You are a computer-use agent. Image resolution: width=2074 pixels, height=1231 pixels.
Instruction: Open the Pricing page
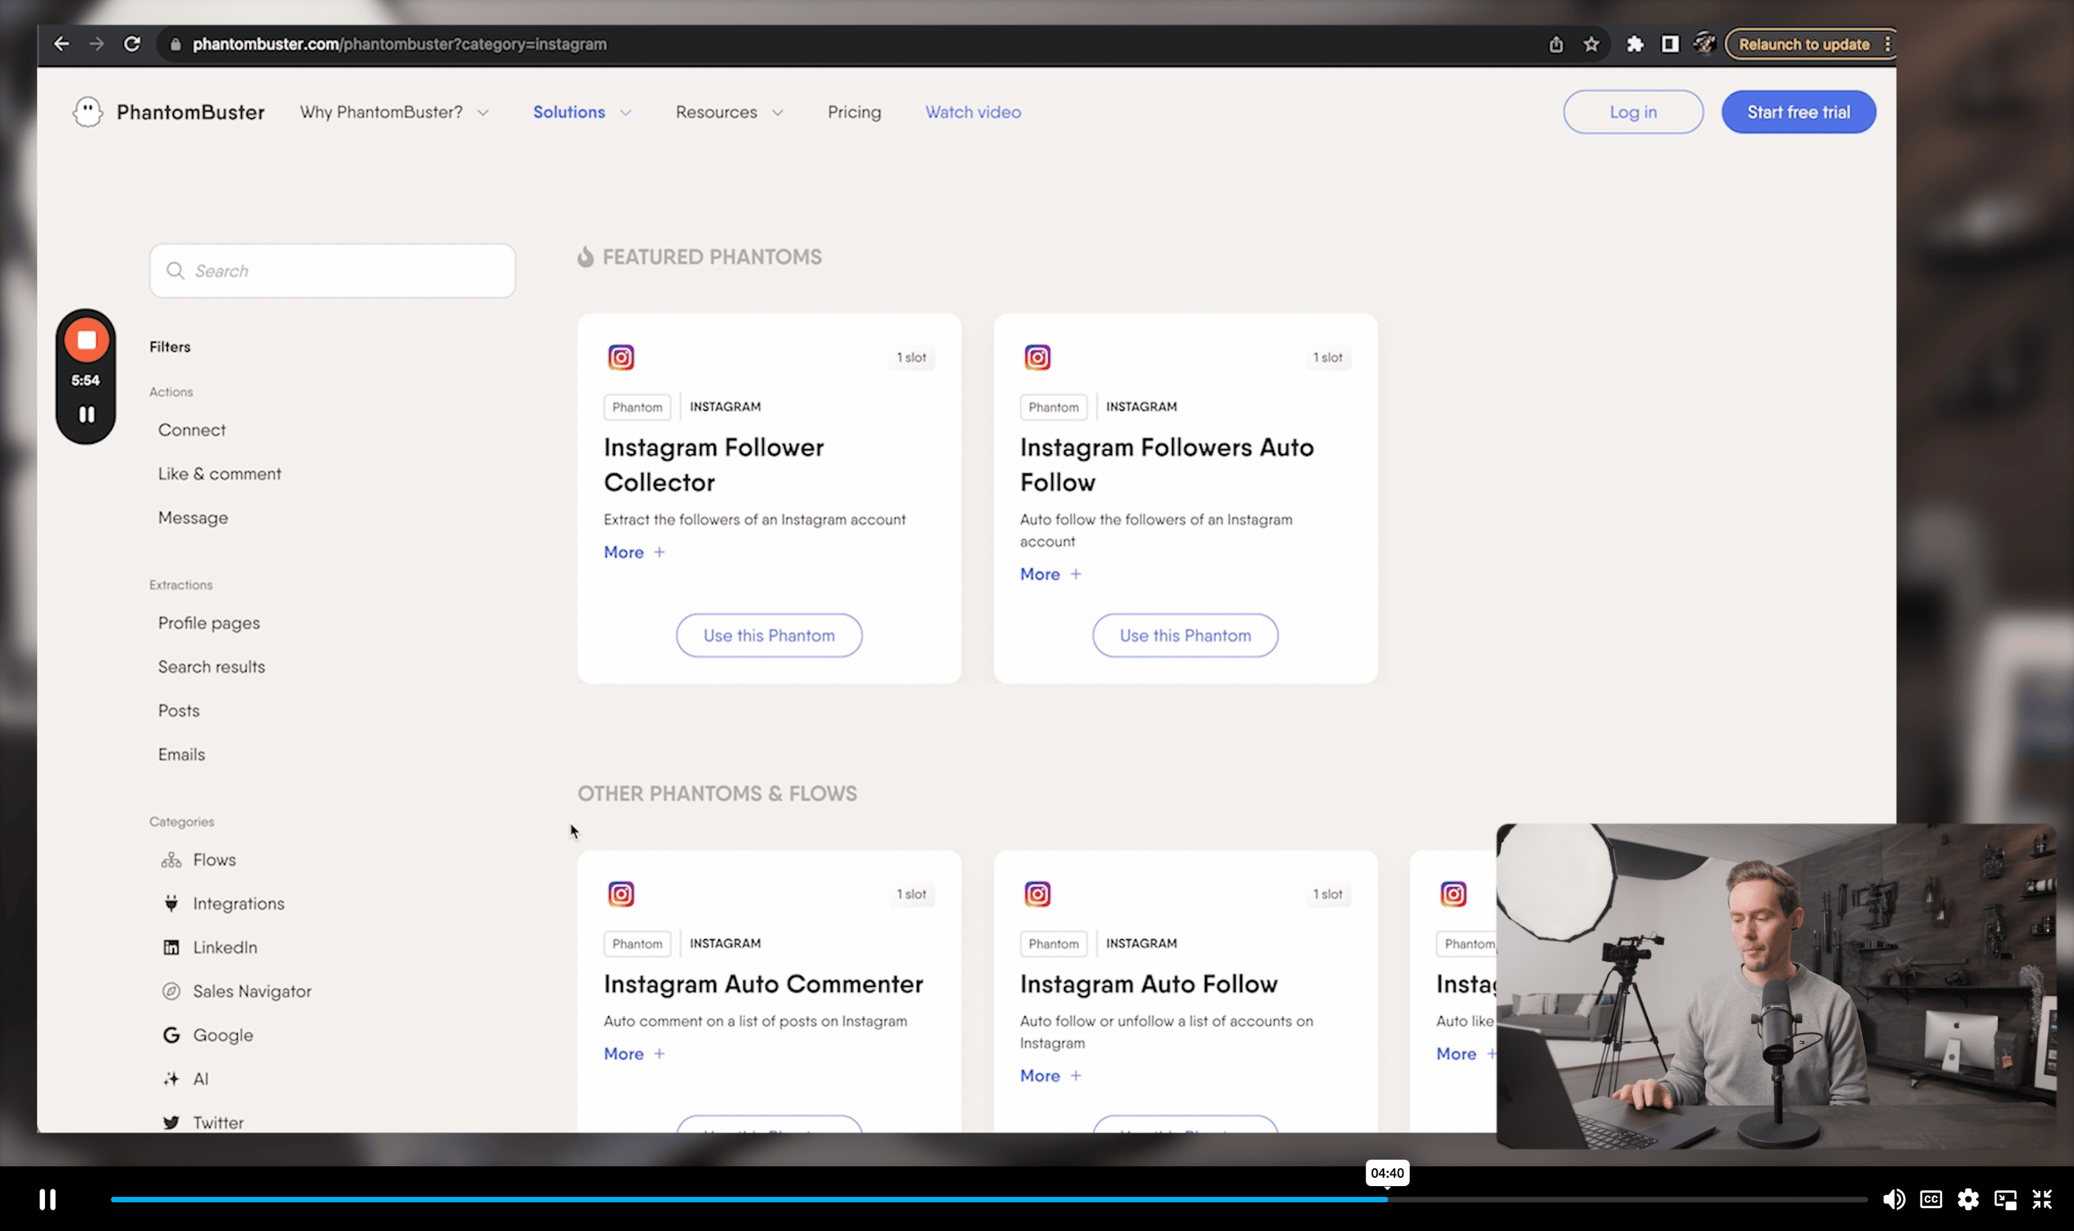[854, 112]
